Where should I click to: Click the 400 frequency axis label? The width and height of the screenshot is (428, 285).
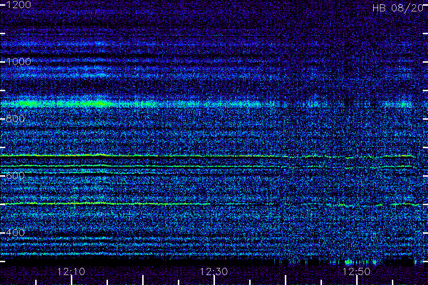(x=15, y=233)
